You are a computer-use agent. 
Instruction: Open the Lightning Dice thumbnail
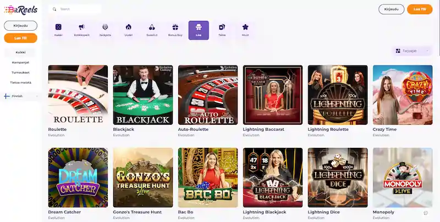click(x=338, y=177)
